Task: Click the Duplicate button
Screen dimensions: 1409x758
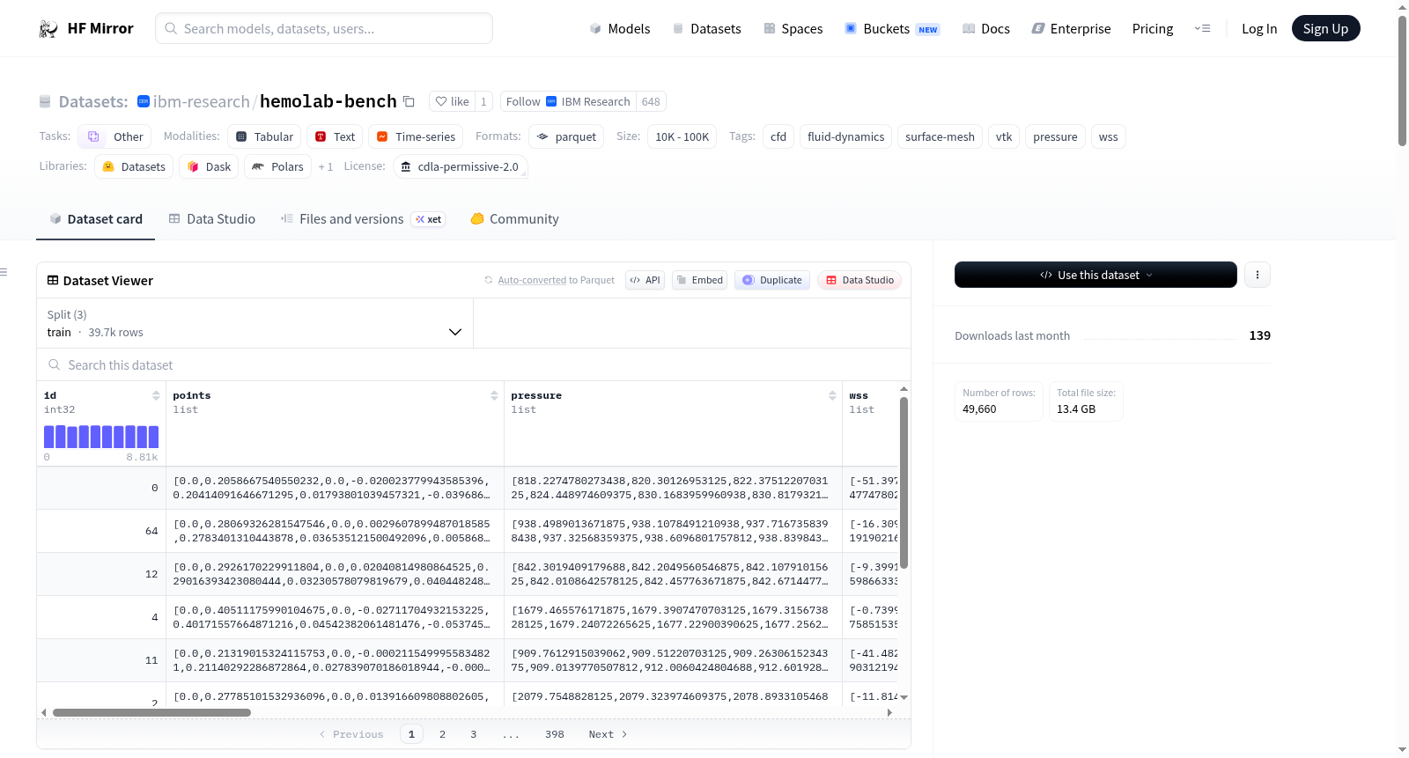Action: 772,280
